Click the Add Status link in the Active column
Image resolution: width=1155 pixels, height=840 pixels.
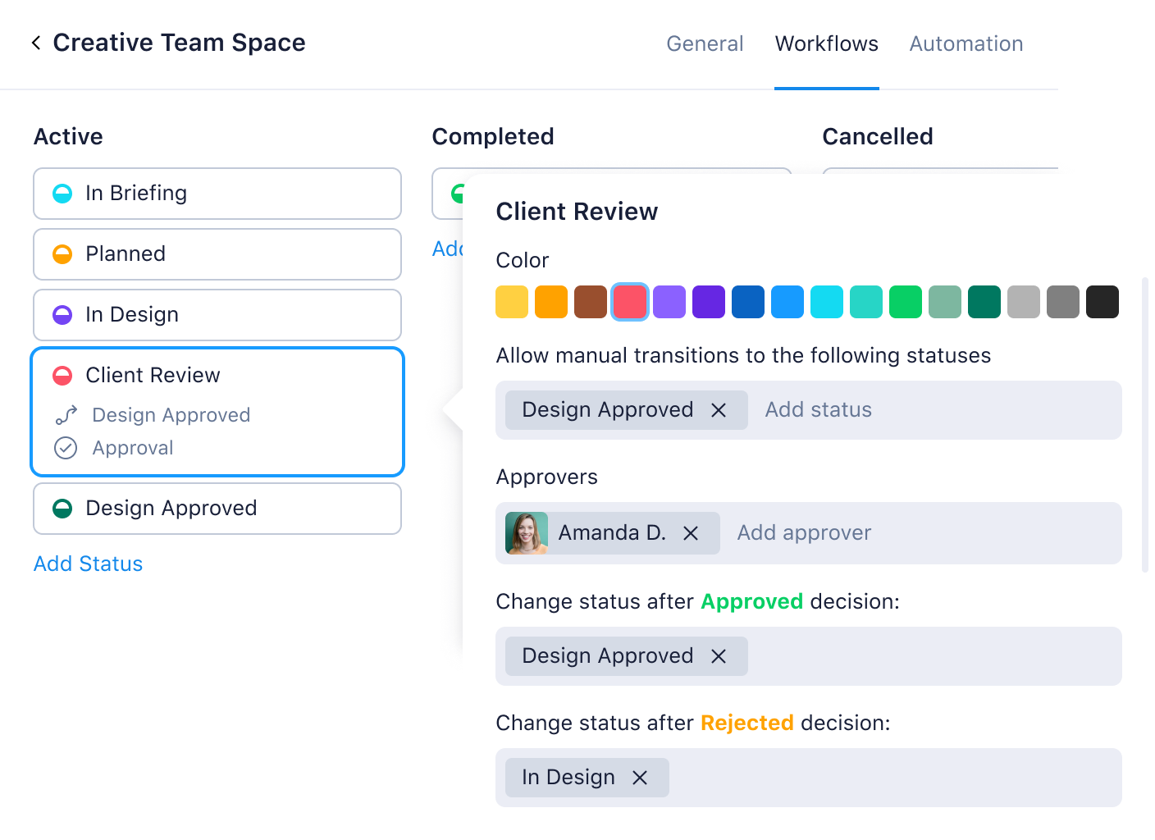[x=88, y=564]
